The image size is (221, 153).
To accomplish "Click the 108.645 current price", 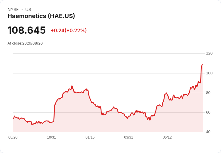I will [27, 30].
